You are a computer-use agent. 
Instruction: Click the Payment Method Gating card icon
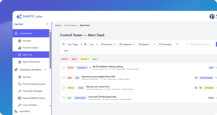point(19,98)
